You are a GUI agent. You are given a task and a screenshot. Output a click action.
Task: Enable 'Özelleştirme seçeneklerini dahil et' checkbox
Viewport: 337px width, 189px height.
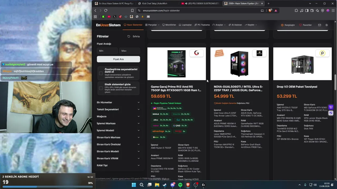pyautogui.click(x=101, y=73)
